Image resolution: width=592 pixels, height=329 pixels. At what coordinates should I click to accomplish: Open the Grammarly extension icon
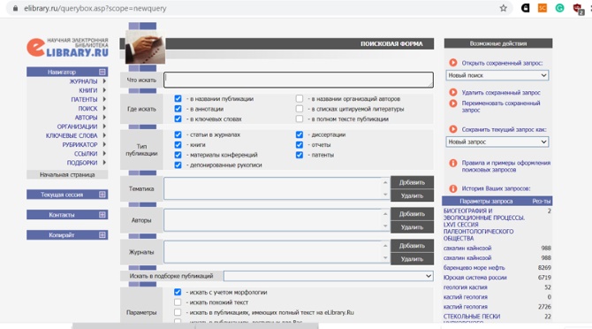point(559,8)
